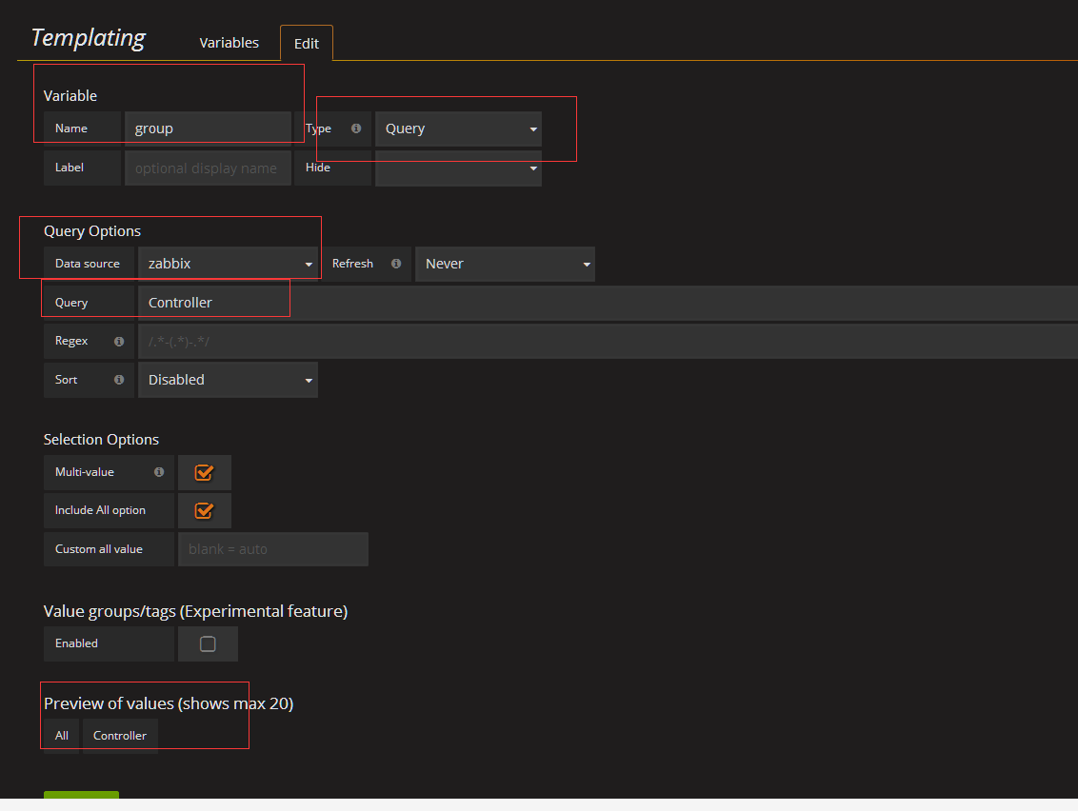Uncheck the Include All option checkbox
The height and width of the screenshot is (811, 1078).
[x=204, y=510]
